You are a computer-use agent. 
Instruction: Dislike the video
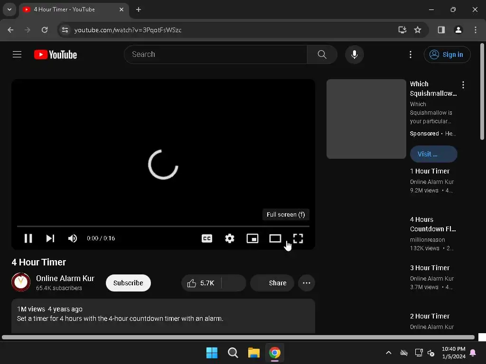234,283
